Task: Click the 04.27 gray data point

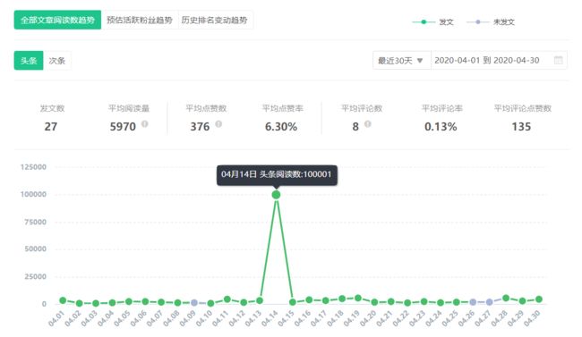Action: (489, 302)
